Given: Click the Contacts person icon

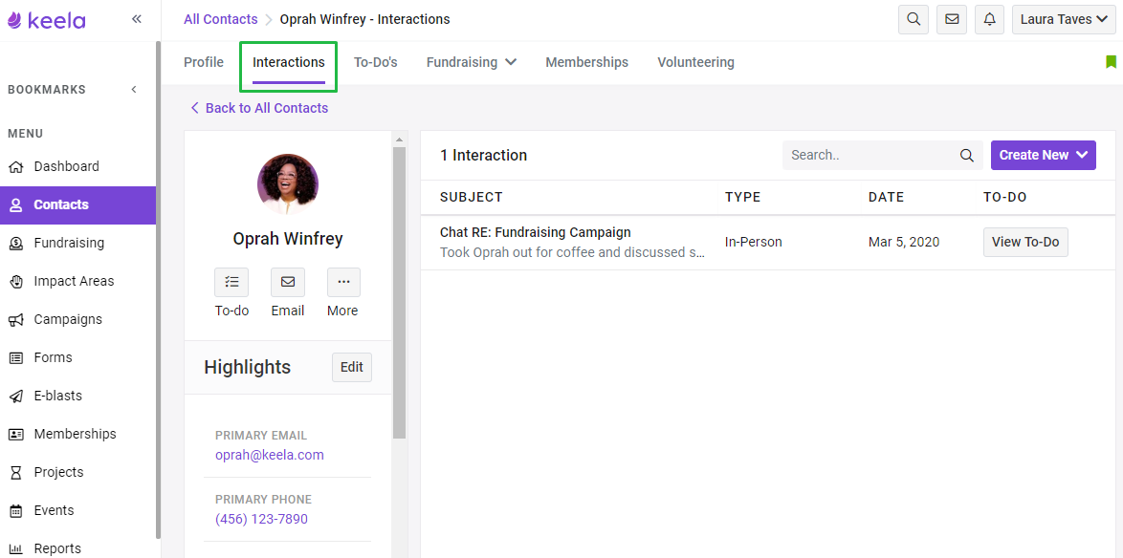Looking at the screenshot, I should pos(15,205).
